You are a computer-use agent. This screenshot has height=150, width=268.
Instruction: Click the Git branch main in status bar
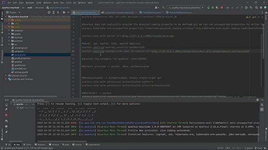point(258,148)
